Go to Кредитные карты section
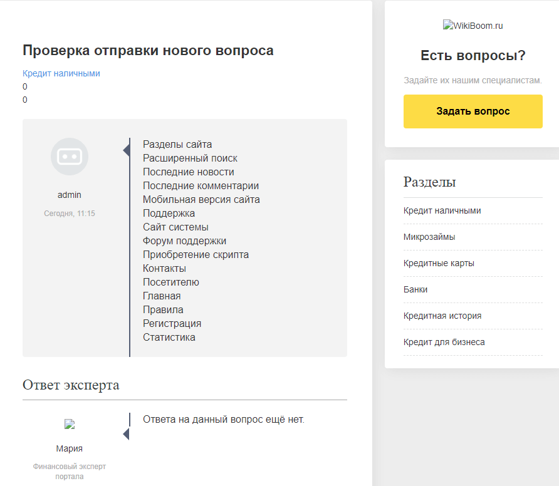This screenshot has width=559, height=486. point(439,263)
